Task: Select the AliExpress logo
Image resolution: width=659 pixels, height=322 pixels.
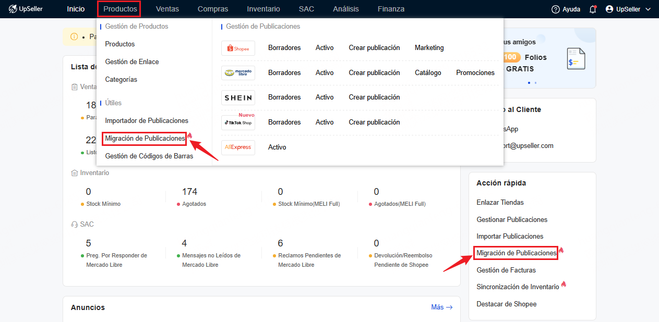Action: click(x=238, y=147)
